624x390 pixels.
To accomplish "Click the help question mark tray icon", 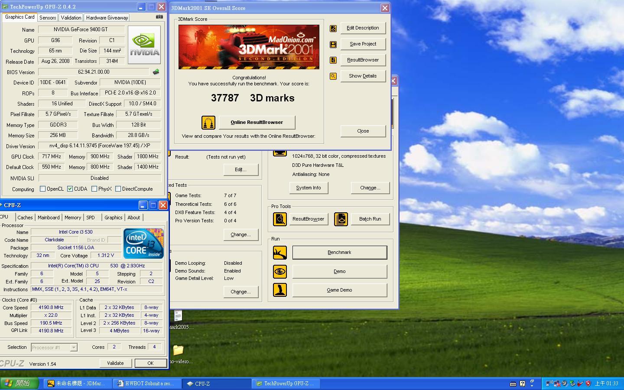I will click(523, 383).
